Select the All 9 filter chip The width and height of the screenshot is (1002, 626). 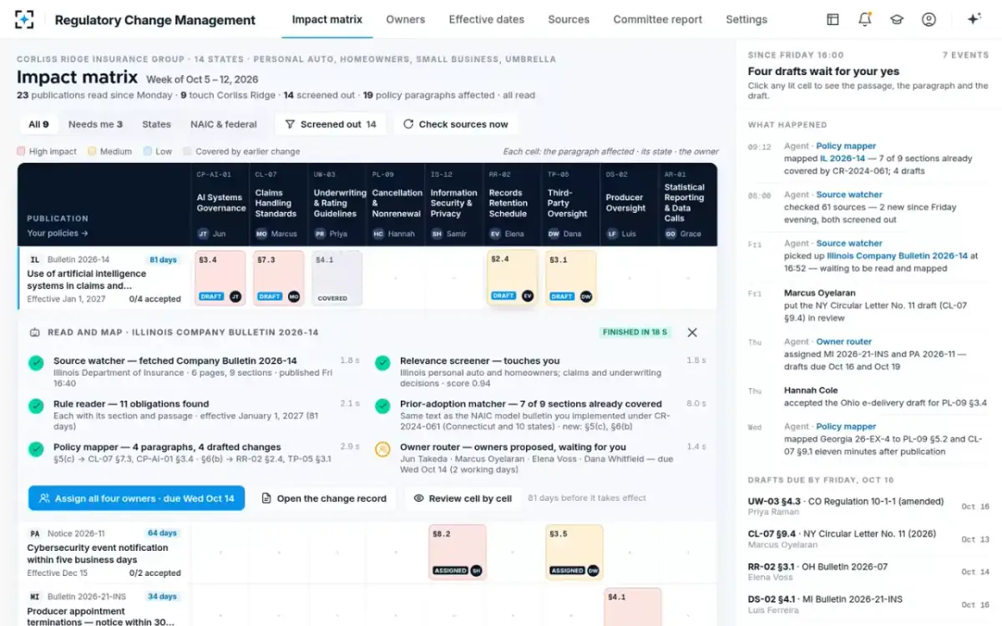point(38,124)
